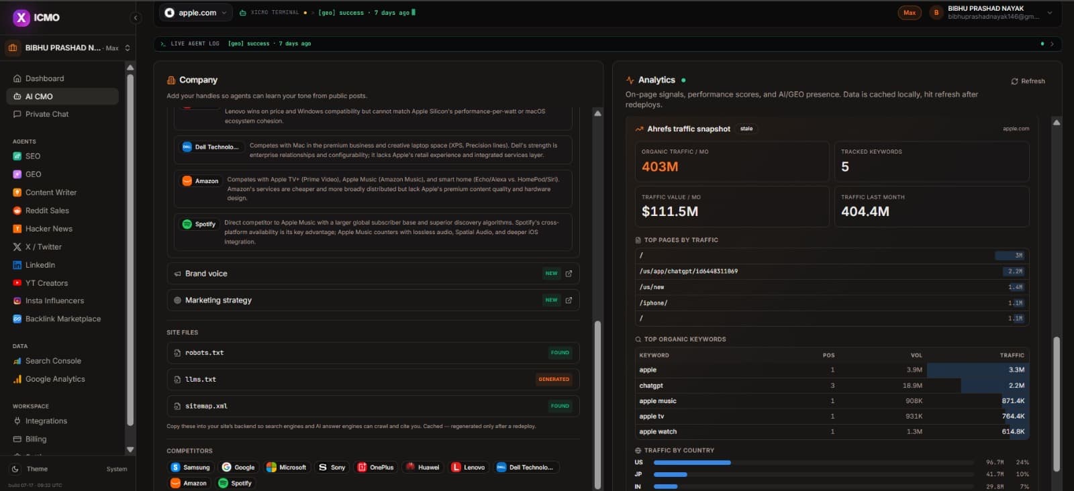1074x491 pixels.
Task: Collapse the sidebar with the chevron button
Action: point(136,18)
